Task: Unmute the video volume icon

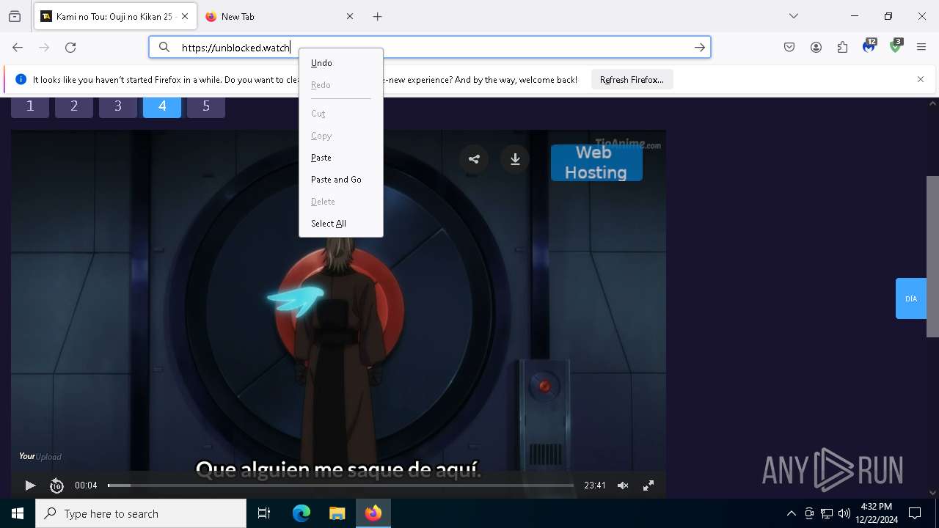Action: (x=623, y=485)
